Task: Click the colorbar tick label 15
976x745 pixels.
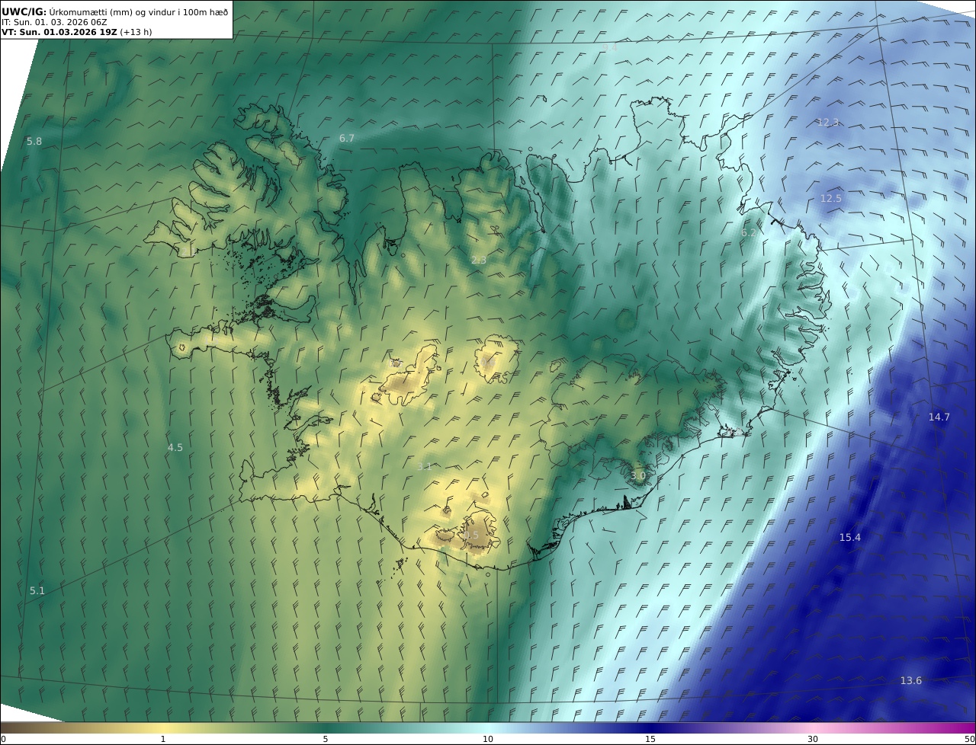Action: coord(650,739)
